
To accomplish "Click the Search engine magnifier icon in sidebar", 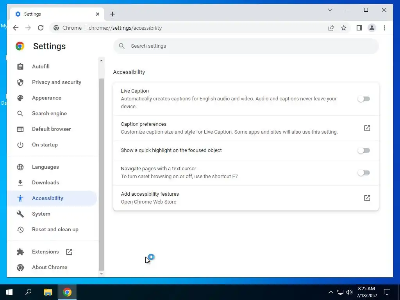I will click(x=20, y=114).
